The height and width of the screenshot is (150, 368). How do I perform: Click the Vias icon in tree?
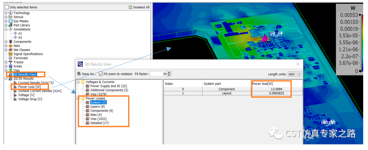[x=11, y=70]
